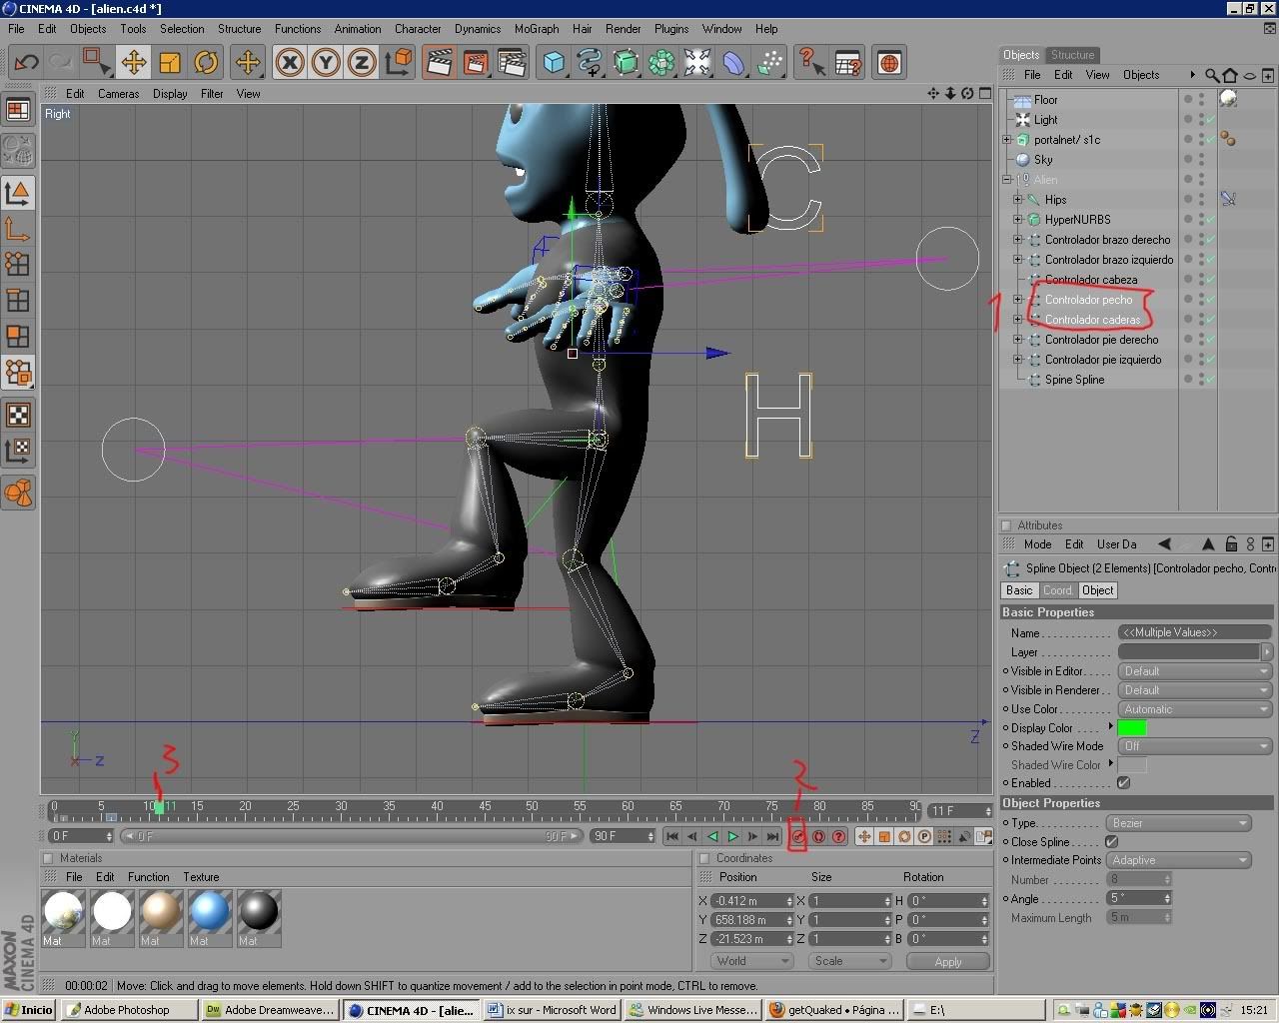
Task: Open the Use Color dropdown
Action: pyautogui.click(x=1194, y=709)
